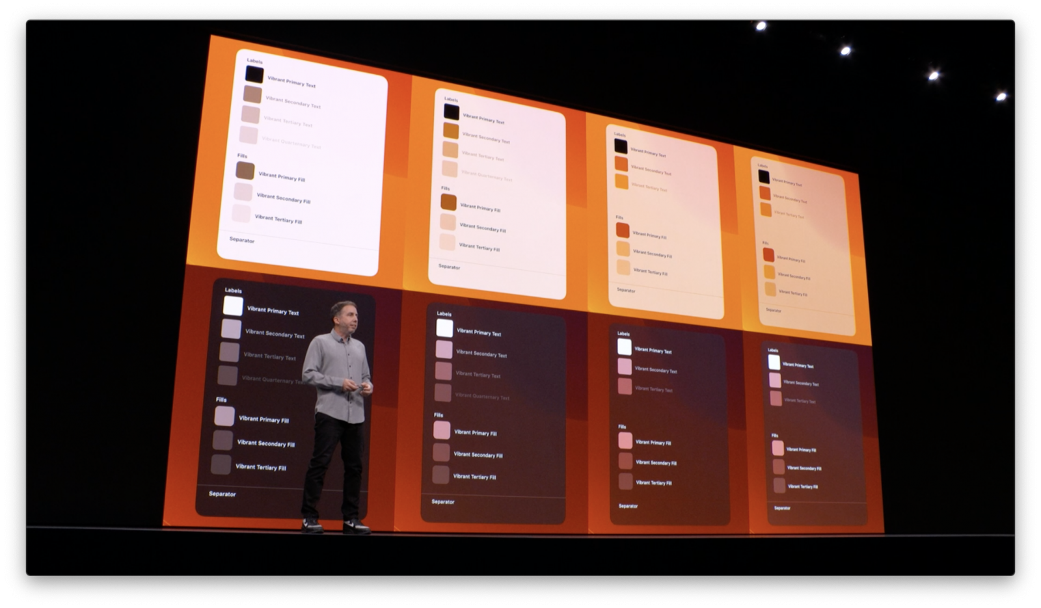Select orange Vibrant Secondary Text swatch, second light card

451,131
